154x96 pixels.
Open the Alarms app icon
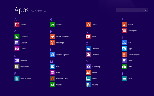click(17, 25)
